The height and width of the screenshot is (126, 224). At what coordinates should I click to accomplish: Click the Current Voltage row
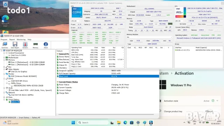point(108,90)
